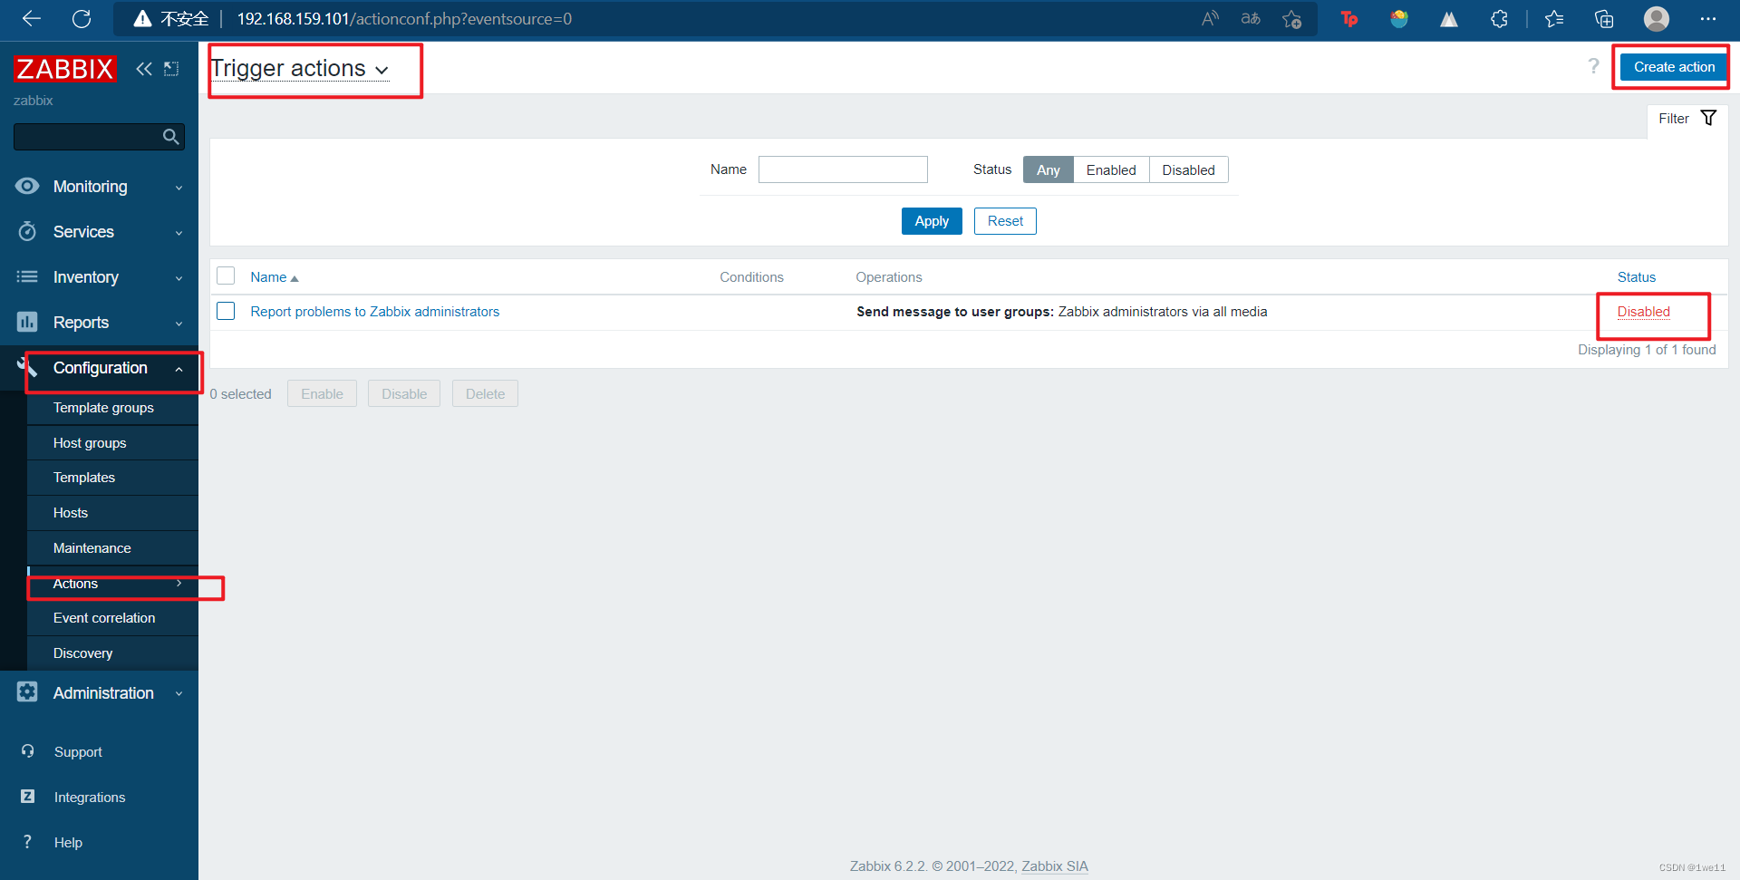Click the Apply filter button
This screenshot has width=1740, height=880.
pyautogui.click(x=932, y=221)
